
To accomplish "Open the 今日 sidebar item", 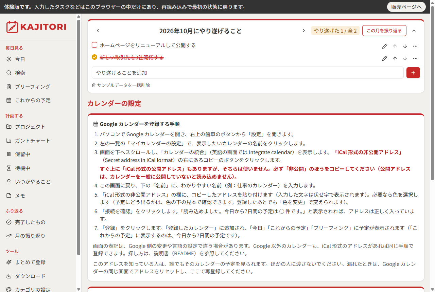I will [20, 59].
